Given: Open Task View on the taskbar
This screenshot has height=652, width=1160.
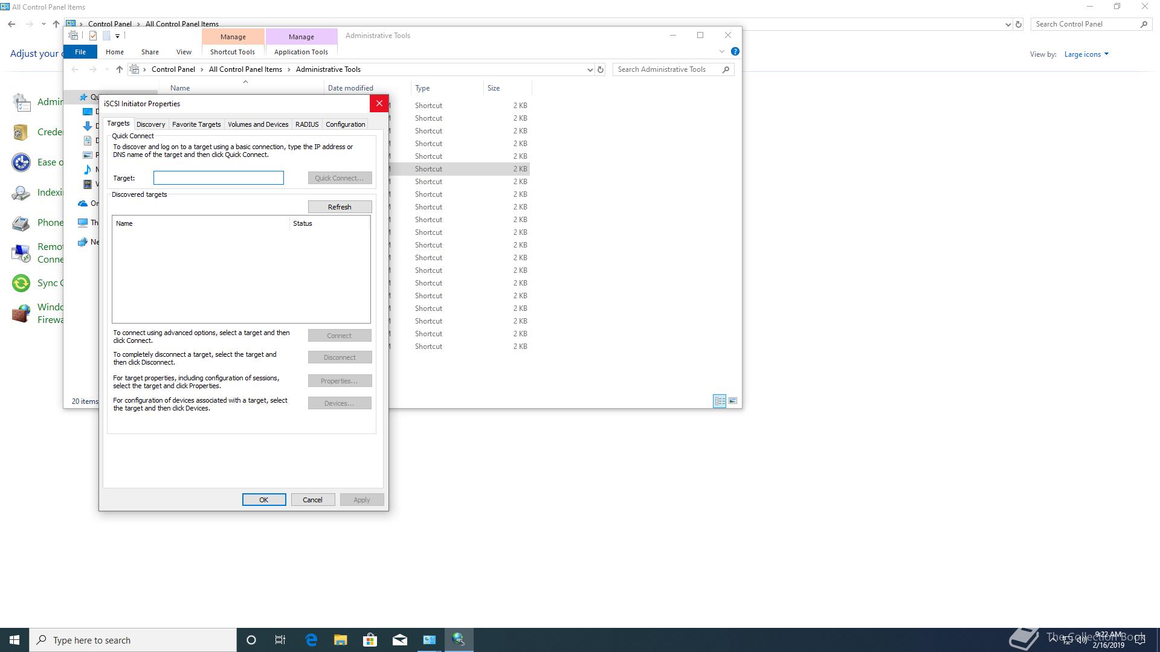Looking at the screenshot, I should point(280,640).
